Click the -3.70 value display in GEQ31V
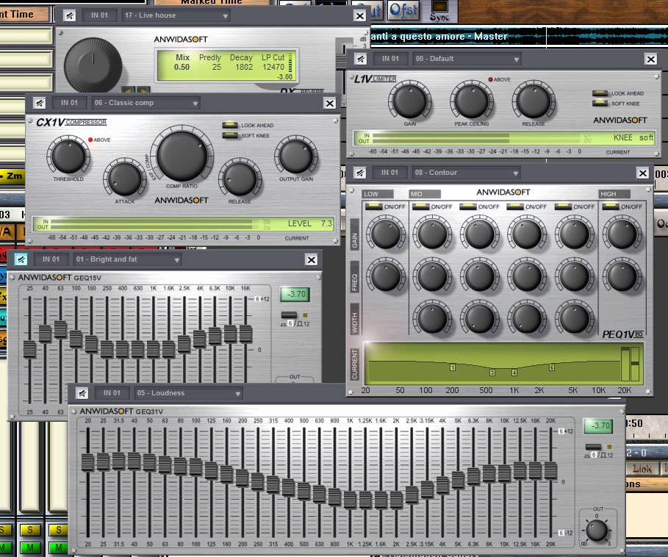Viewport: 668px width, 557px height. pos(599,425)
